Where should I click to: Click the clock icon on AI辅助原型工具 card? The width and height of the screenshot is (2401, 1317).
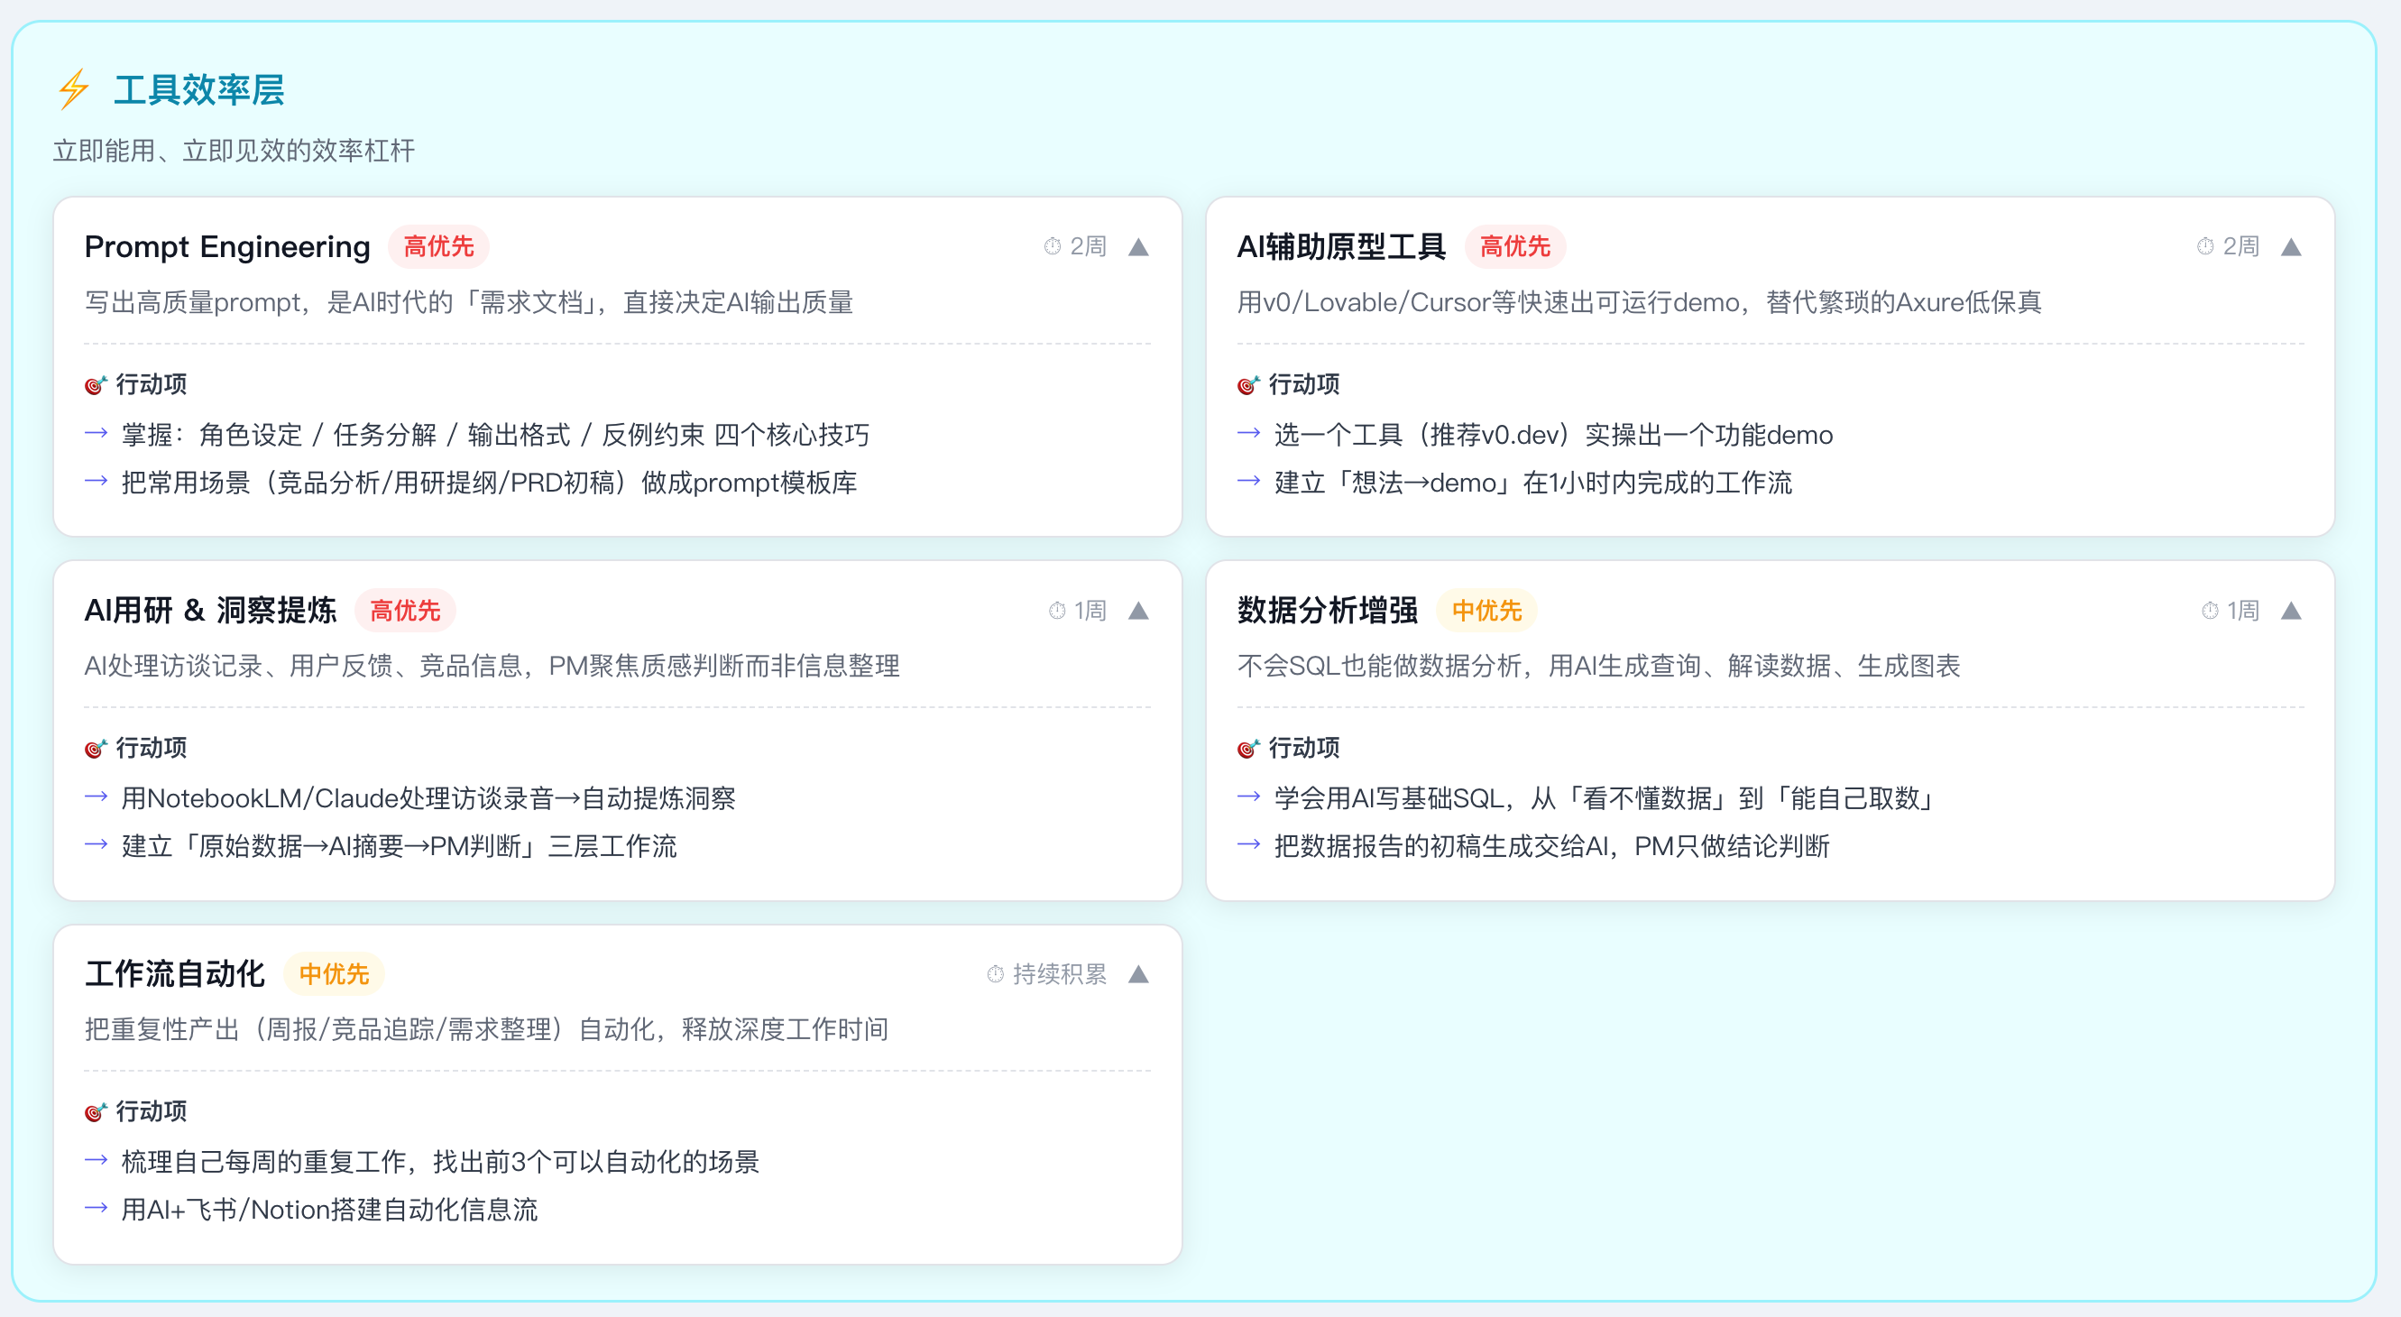coord(2204,246)
